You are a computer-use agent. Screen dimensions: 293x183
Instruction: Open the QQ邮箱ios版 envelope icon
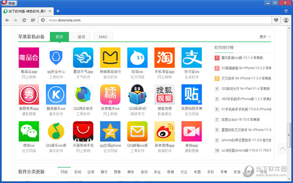[137, 131]
